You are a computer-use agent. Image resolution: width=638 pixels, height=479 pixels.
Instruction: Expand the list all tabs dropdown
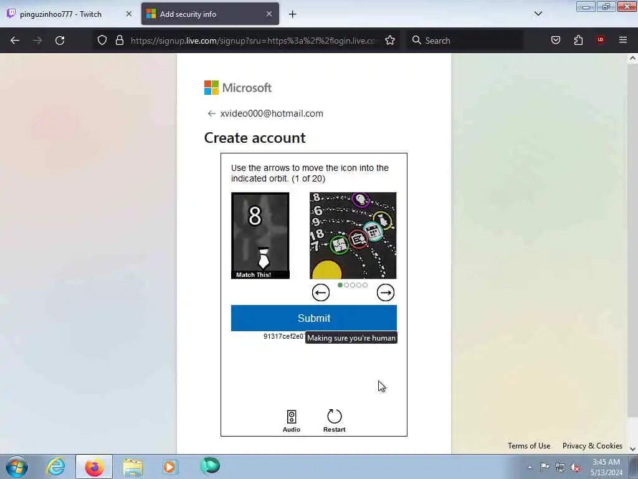point(538,14)
